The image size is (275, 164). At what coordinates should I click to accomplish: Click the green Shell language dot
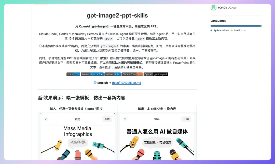point(232,30)
